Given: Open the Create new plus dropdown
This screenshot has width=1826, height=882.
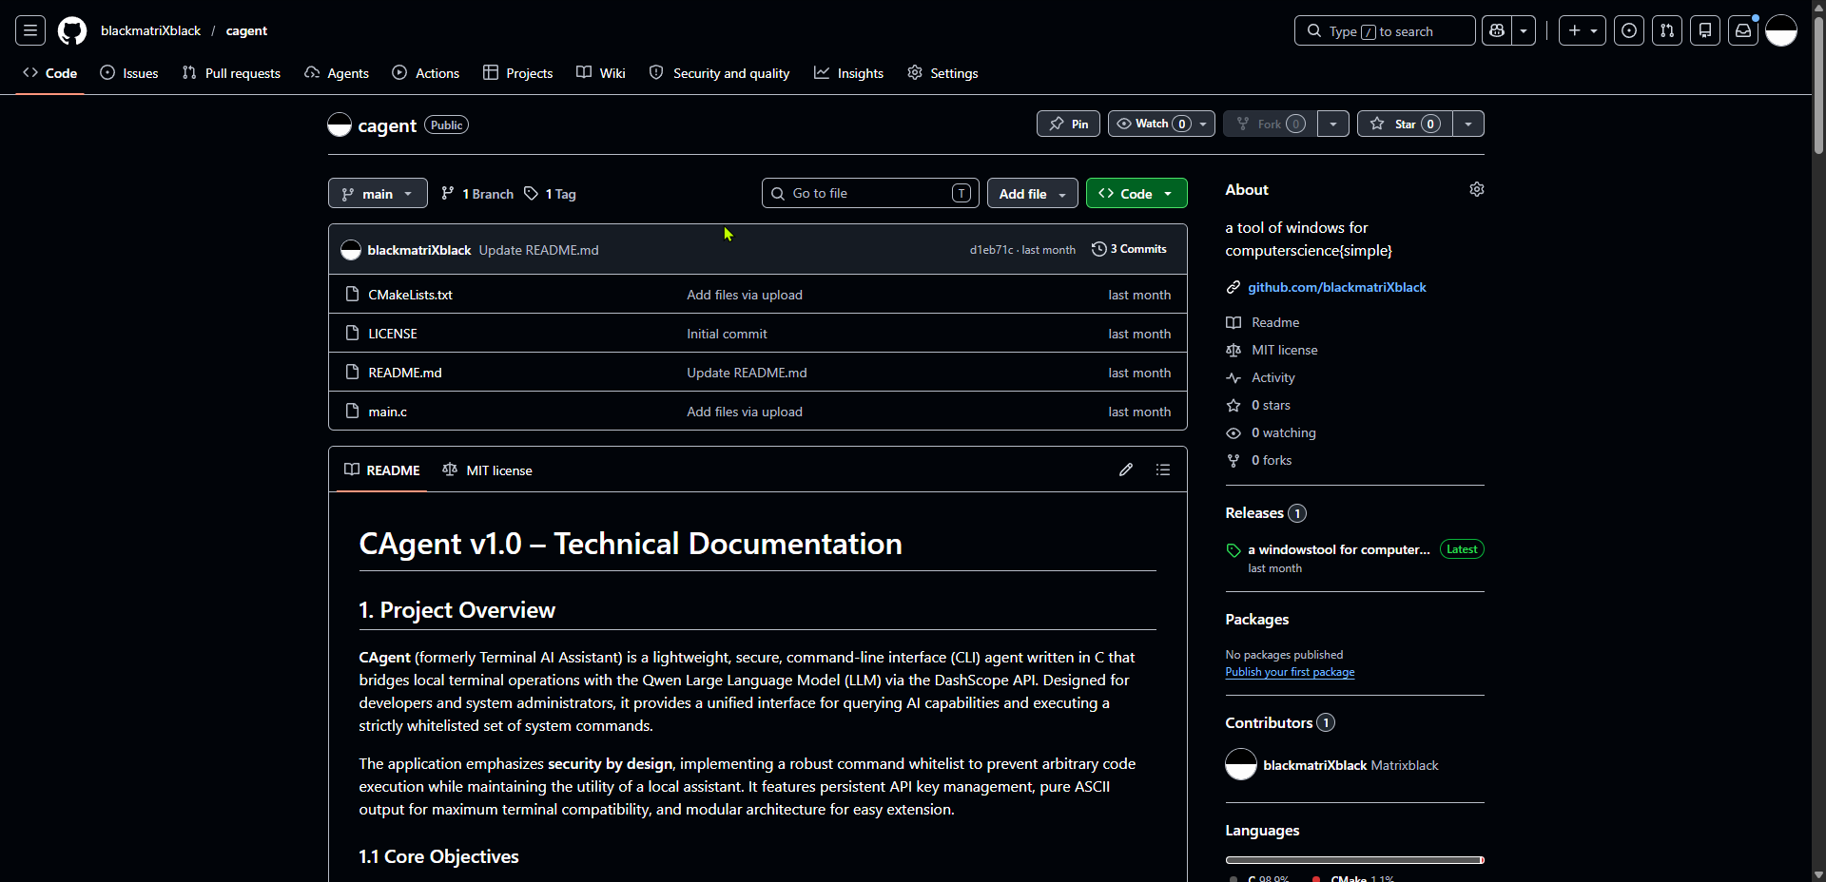Looking at the screenshot, I should click(x=1583, y=30).
